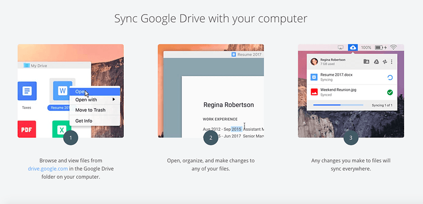Viewport: 423px width, 204px height.
Task: Click the blue syncing spinner for Resume 2017.docx
Action: click(x=390, y=78)
